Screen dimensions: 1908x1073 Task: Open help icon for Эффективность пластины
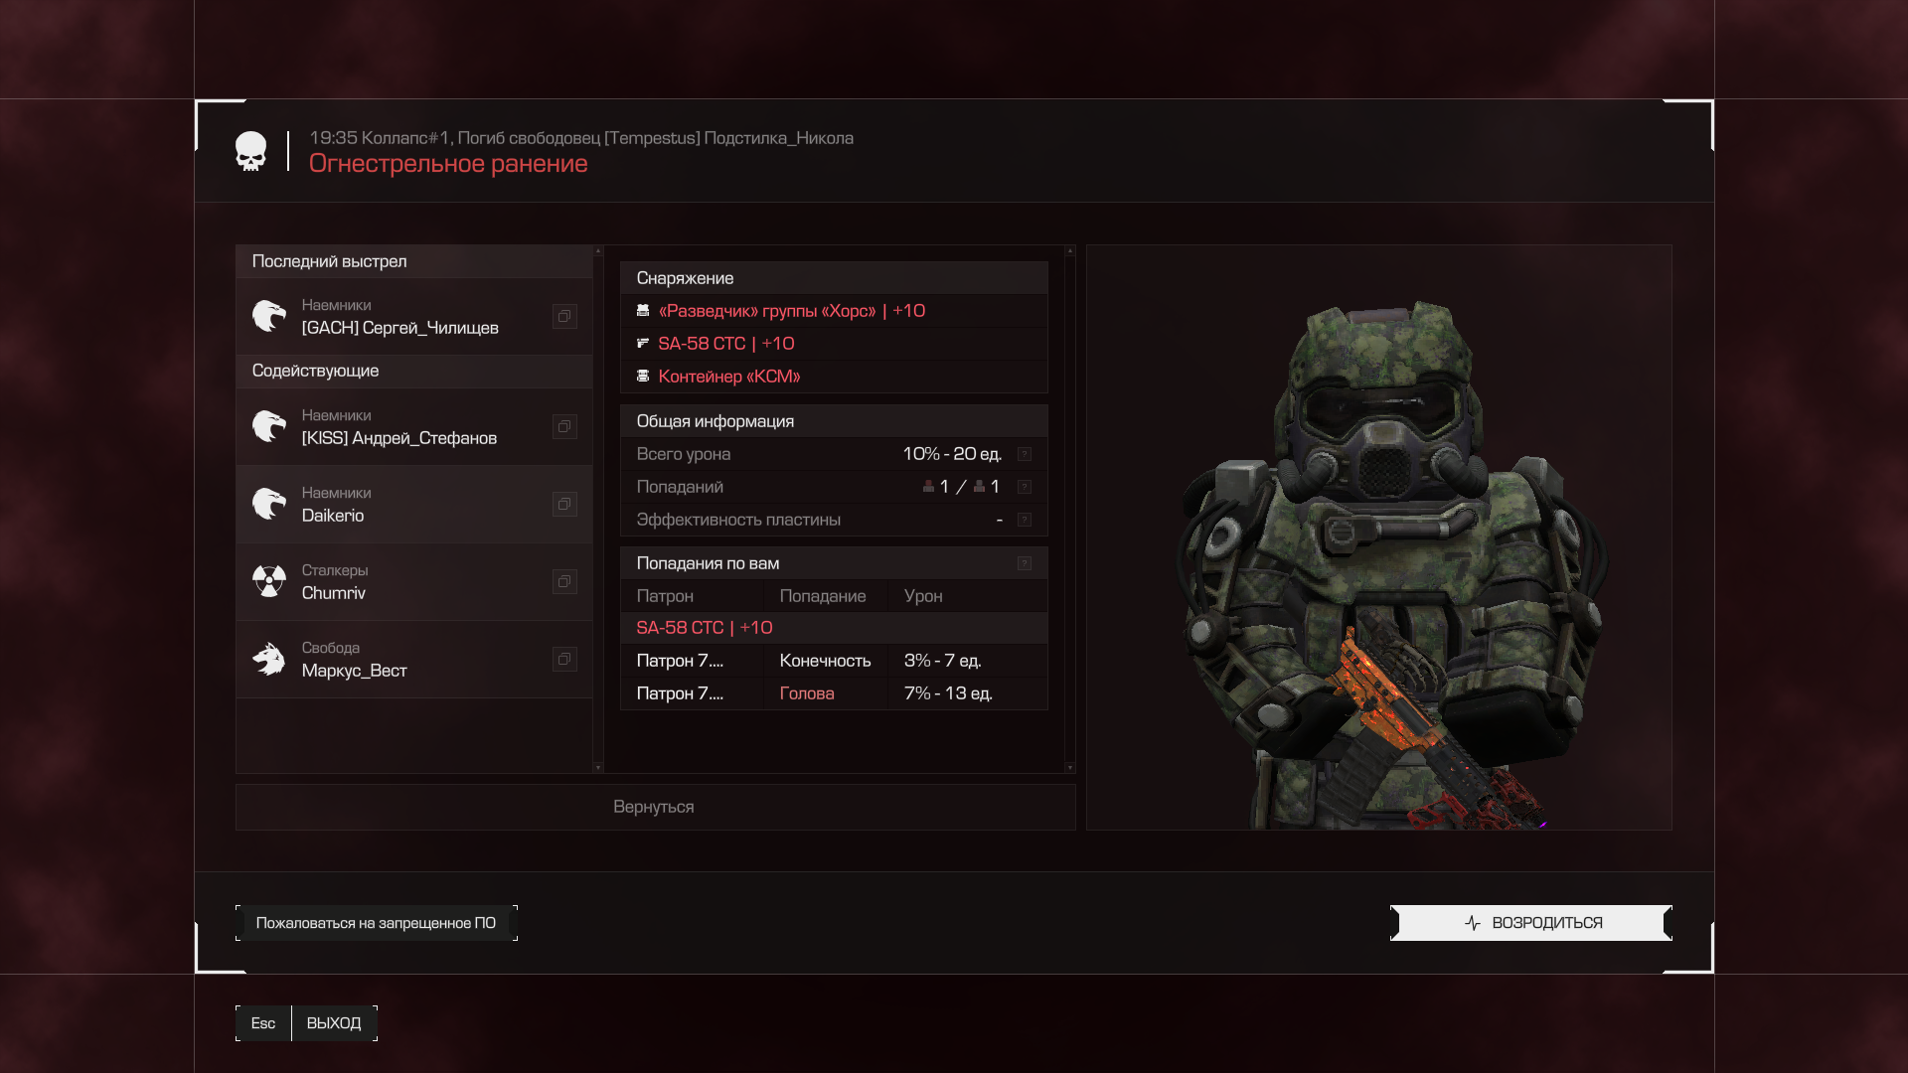[1025, 520]
